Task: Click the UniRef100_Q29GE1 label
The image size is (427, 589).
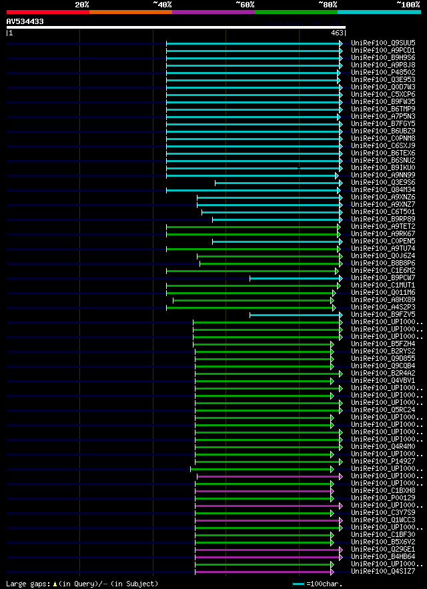Action: [383, 550]
